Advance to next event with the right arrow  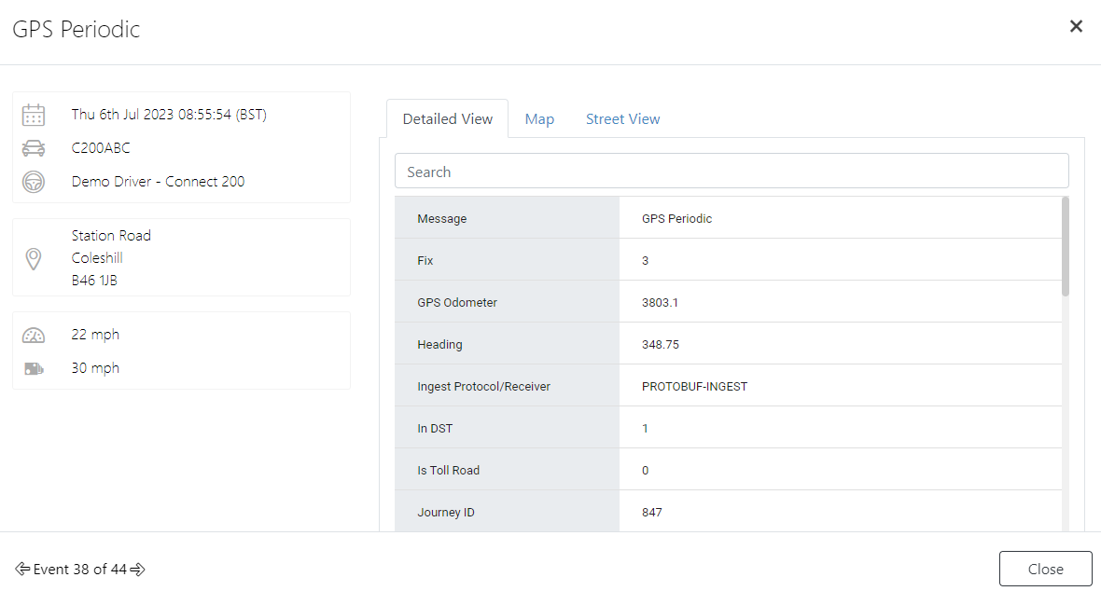138,569
